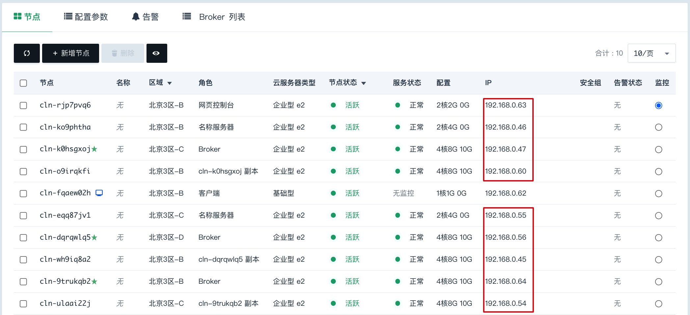Select the checkbox for cln-9trukqb2
The image size is (690, 315).
coord(23,282)
